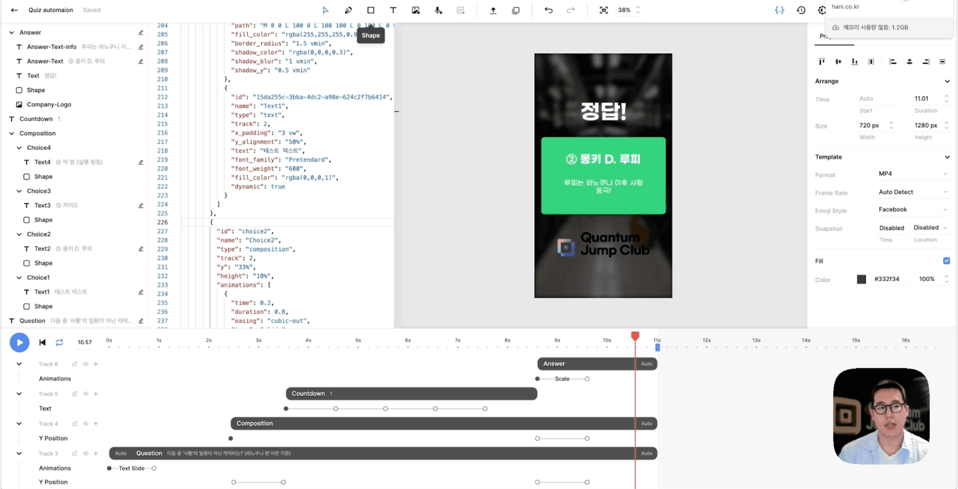Click the fit-to-screen zoom icon

604,10
